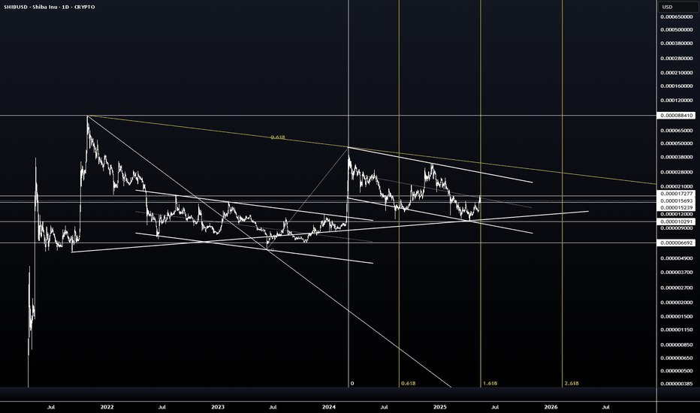Click the 0.000038000 price scale value
Screen dimensions: 700x413
(x=676, y=157)
